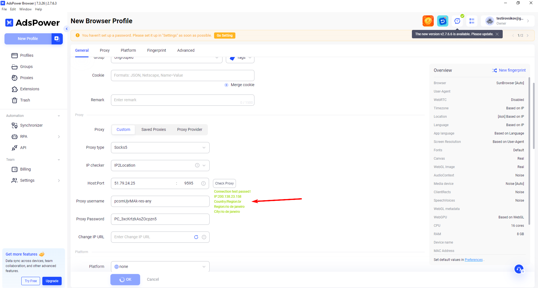Open the Preferences link

click(474, 260)
